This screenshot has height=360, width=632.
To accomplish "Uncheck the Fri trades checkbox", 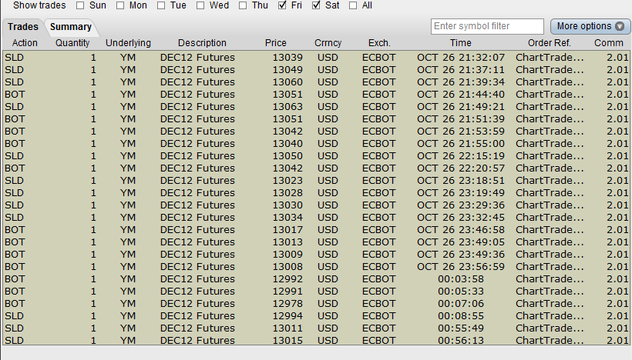I will (282, 5).
